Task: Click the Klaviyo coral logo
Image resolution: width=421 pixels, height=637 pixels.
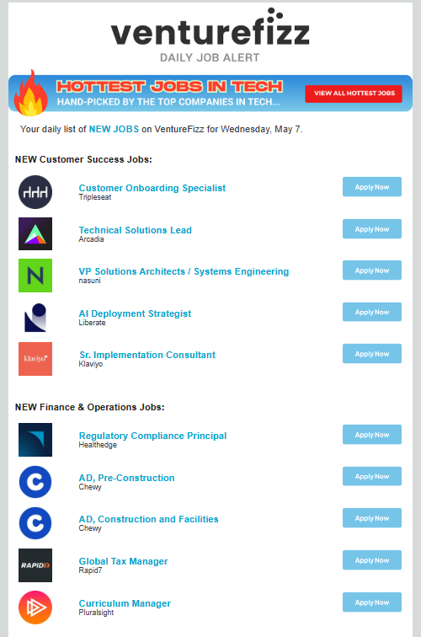Action: (35, 359)
